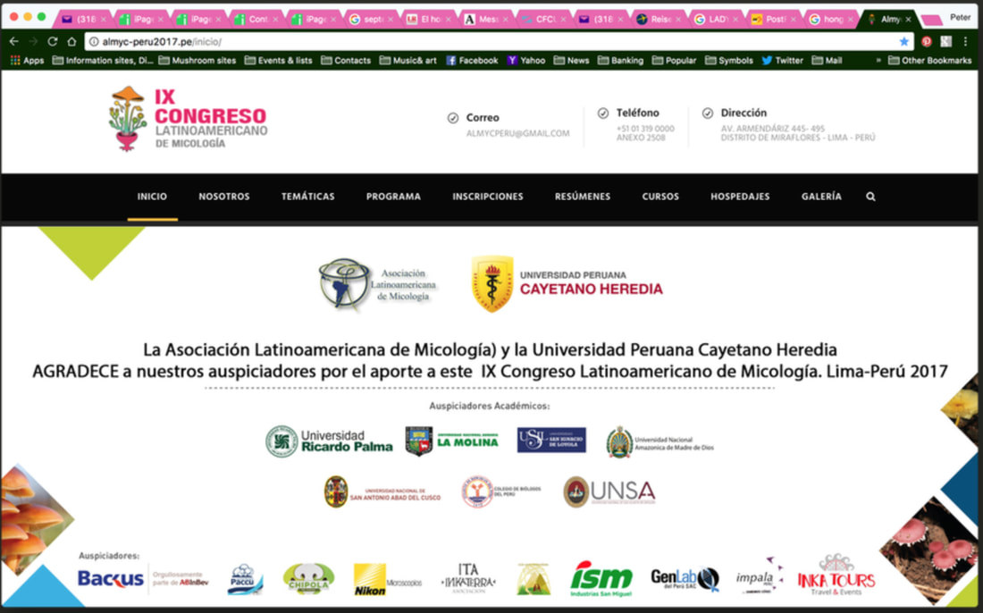Open the Peter profile button
This screenshot has width=983, height=613.
(960, 18)
